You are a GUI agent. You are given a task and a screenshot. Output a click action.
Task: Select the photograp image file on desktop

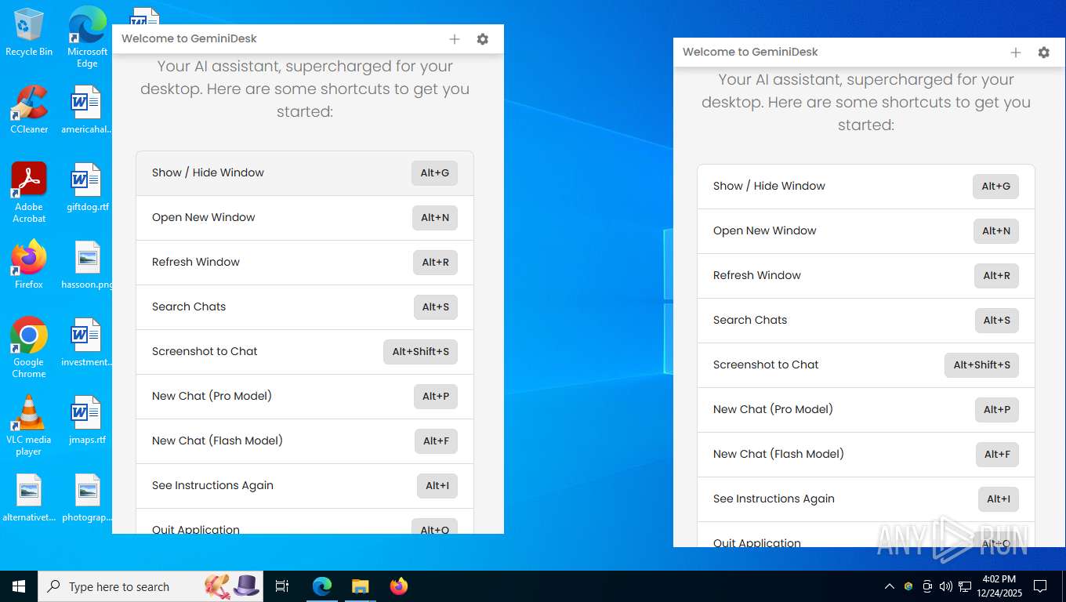pyautogui.click(x=87, y=498)
